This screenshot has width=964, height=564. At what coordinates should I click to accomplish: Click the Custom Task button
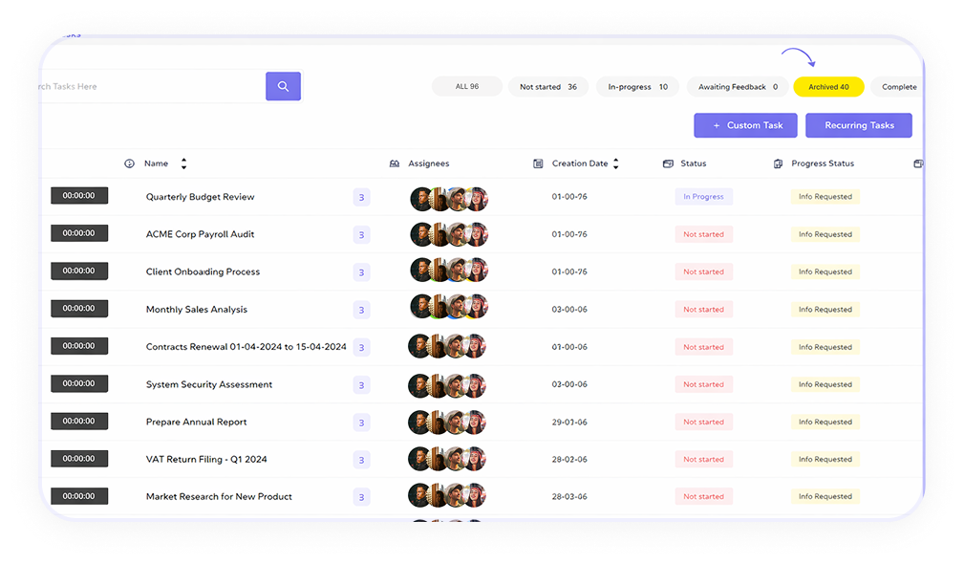(x=746, y=125)
